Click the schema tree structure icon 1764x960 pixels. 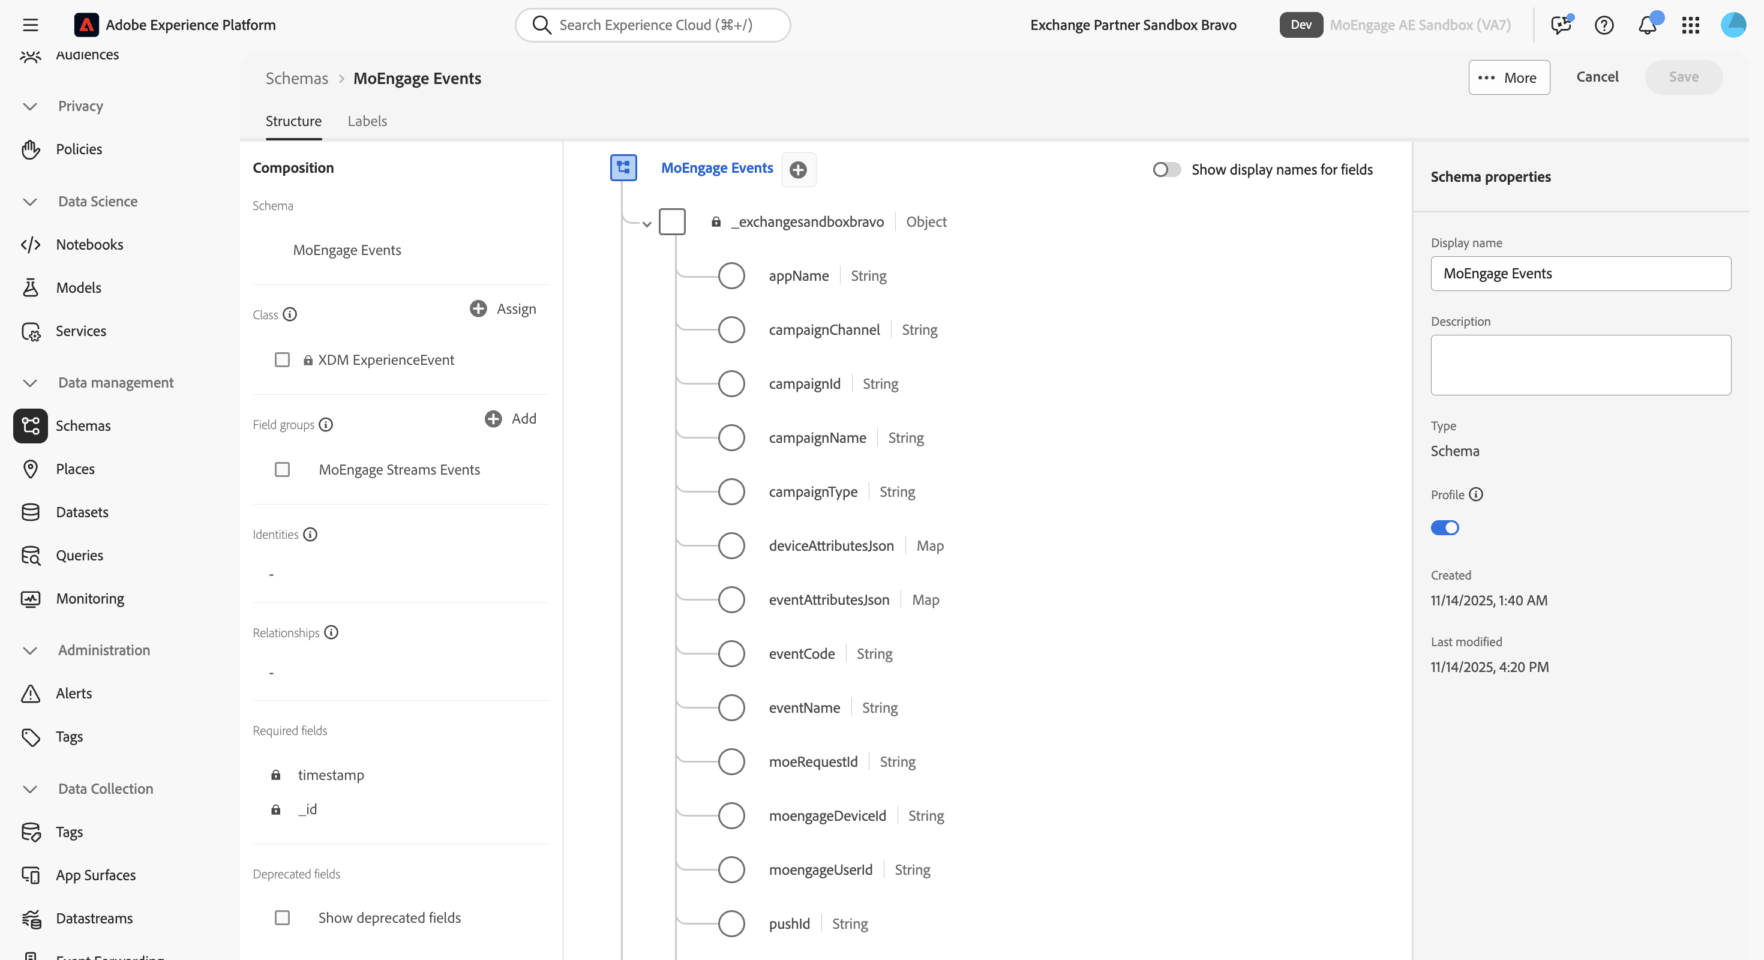click(x=623, y=168)
